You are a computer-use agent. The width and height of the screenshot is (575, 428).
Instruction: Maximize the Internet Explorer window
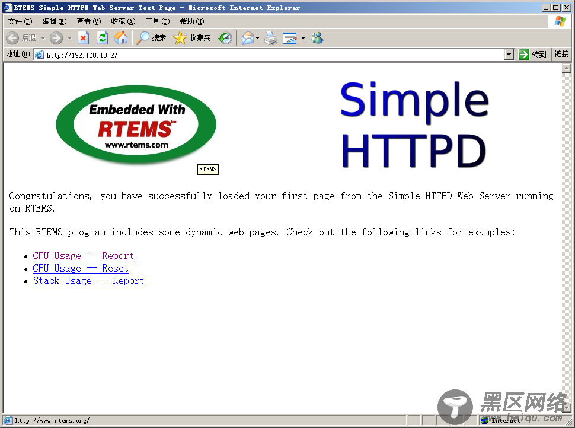[x=556, y=7]
